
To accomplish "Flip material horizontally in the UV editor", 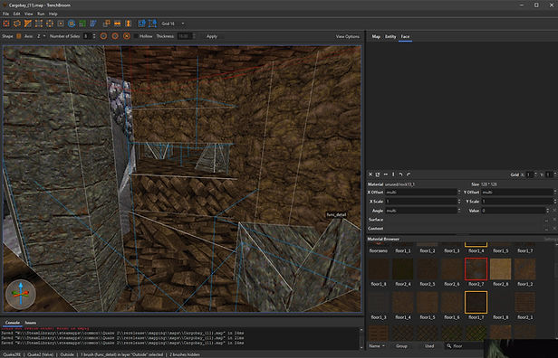I will (x=386, y=174).
